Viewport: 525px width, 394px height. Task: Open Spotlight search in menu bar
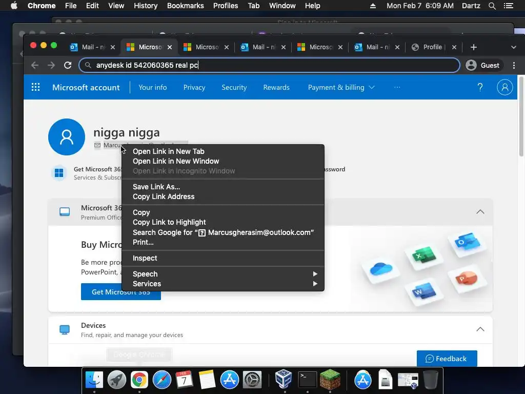492,6
